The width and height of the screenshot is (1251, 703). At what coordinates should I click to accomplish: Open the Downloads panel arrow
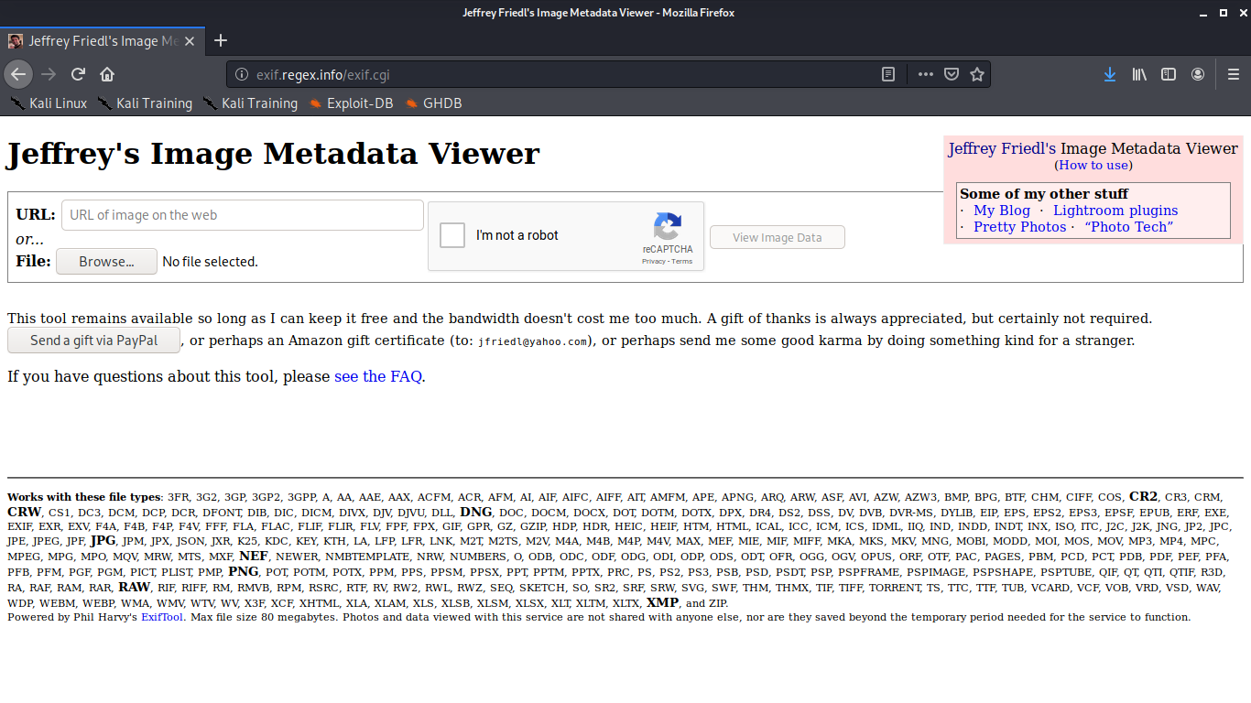point(1110,74)
